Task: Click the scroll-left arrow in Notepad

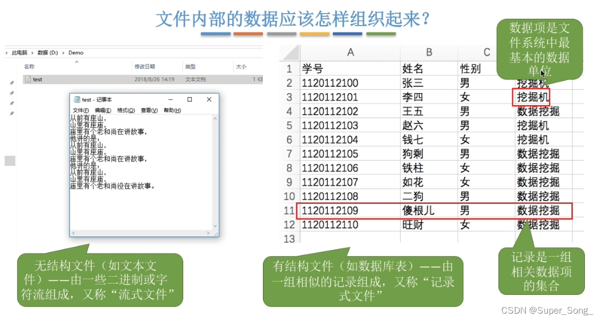Action: [73, 233]
